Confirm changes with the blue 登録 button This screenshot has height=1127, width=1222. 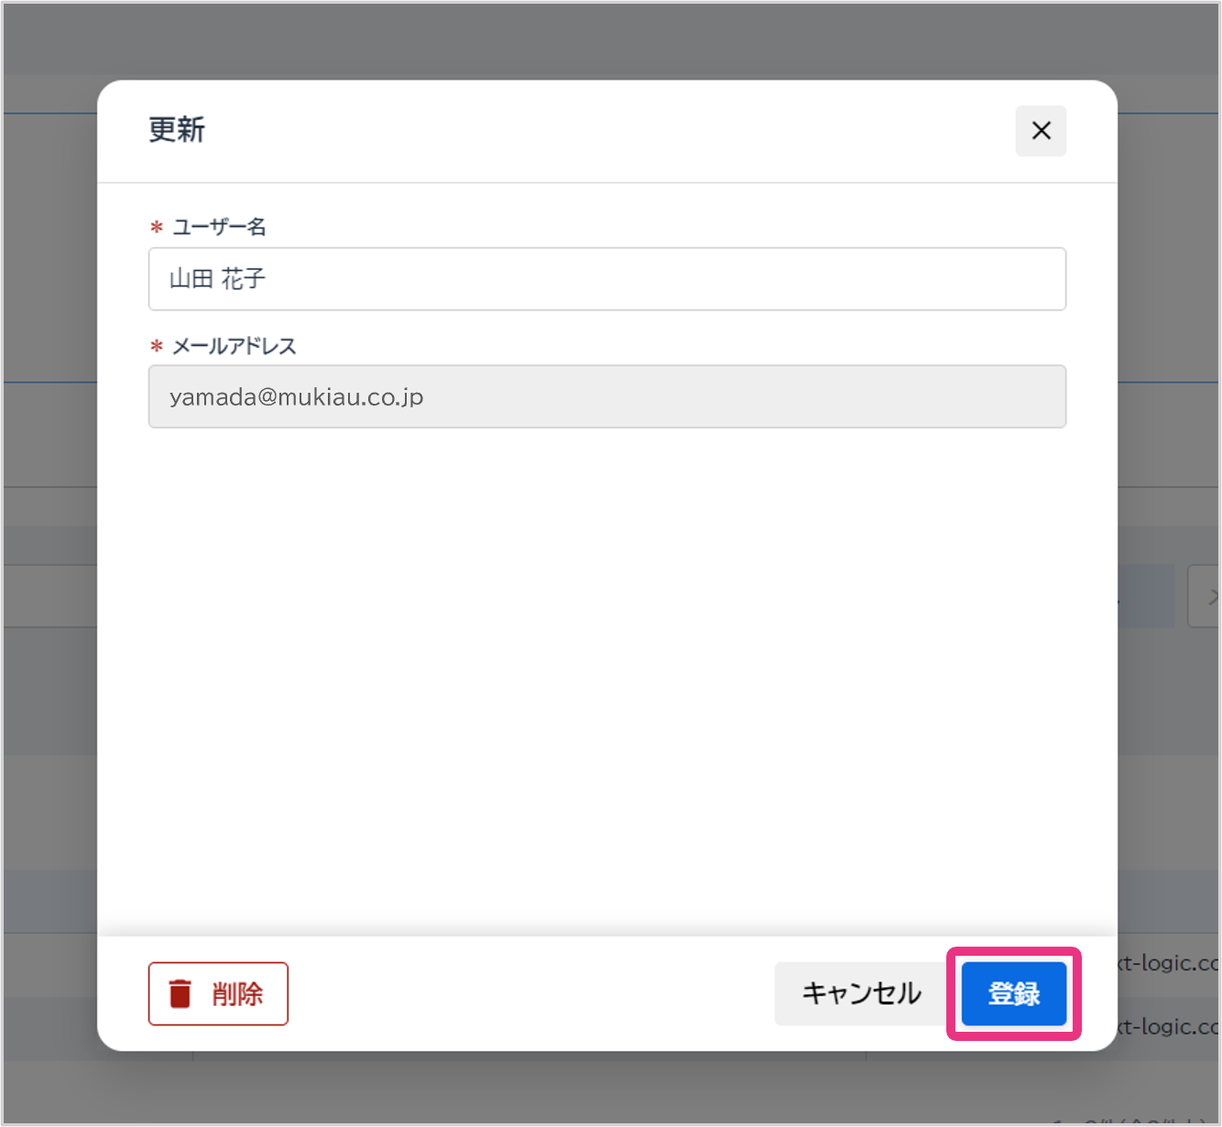click(1013, 993)
